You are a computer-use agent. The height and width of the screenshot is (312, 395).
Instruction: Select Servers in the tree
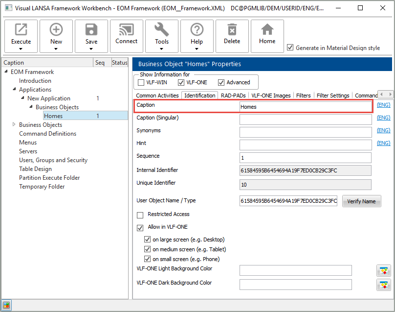click(28, 151)
